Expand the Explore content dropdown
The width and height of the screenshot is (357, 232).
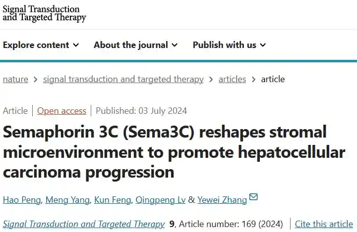pyautogui.click(x=41, y=45)
